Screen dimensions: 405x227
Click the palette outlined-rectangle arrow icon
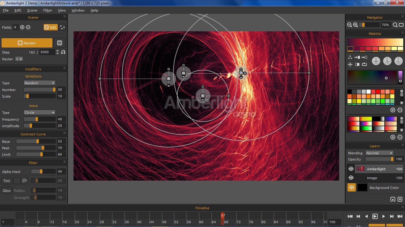point(364,57)
